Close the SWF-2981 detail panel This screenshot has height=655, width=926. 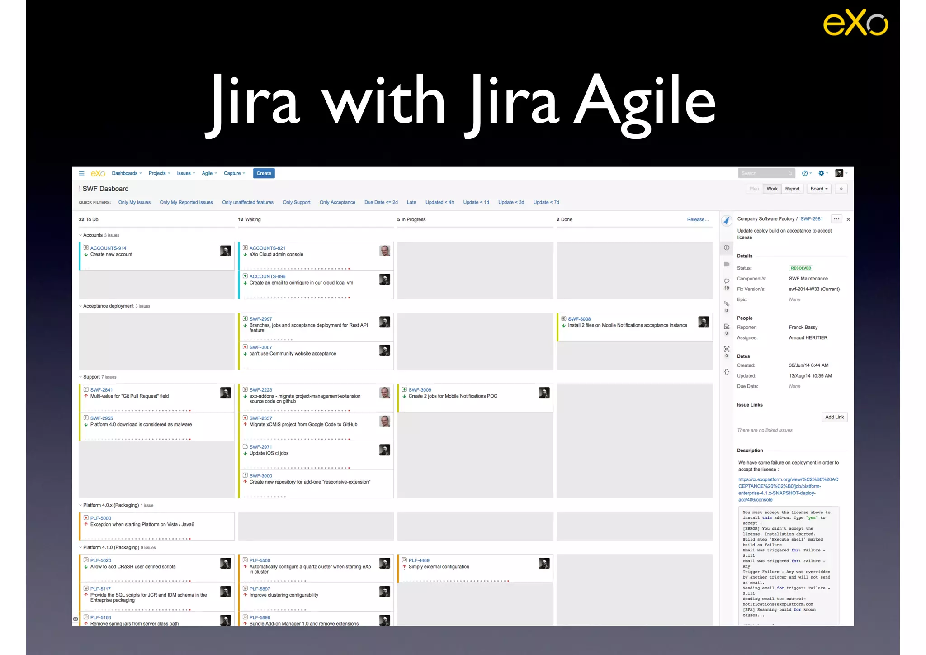(848, 219)
